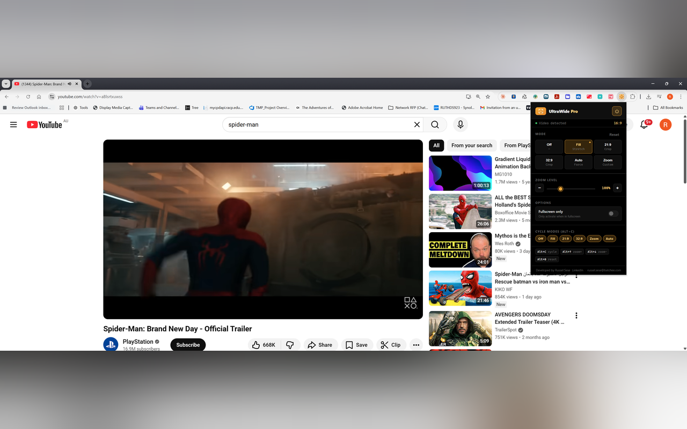The height and width of the screenshot is (429, 687).
Task: Navigate back in browser
Action: pos(6,97)
